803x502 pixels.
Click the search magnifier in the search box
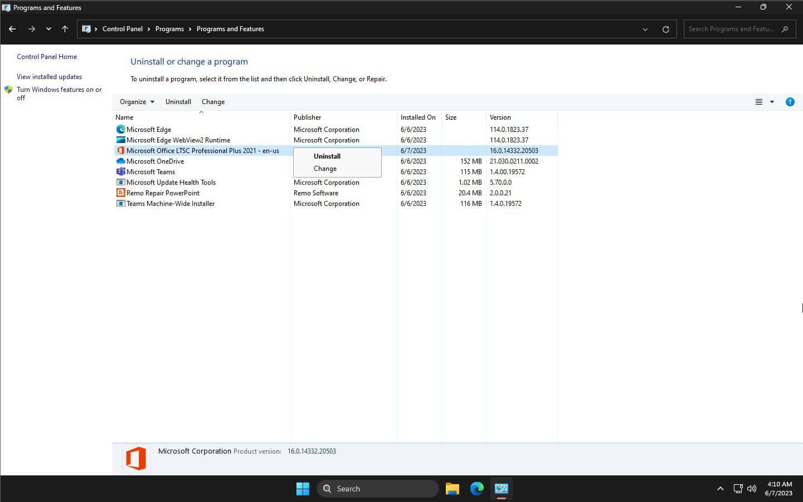pos(785,29)
